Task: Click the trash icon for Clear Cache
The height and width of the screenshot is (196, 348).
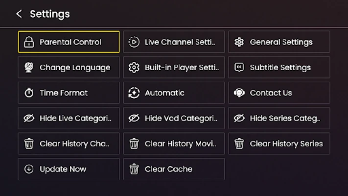Action: pos(134,169)
